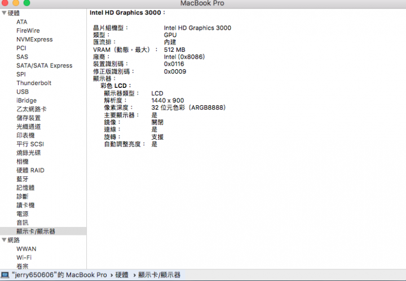The height and width of the screenshot is (281, 406).
Task: Click the yellow minimize window button
Action: click(16, 3)
